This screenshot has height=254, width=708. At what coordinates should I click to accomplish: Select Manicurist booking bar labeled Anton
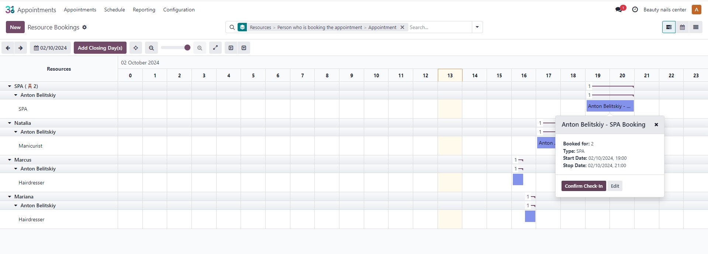[546, 143]
